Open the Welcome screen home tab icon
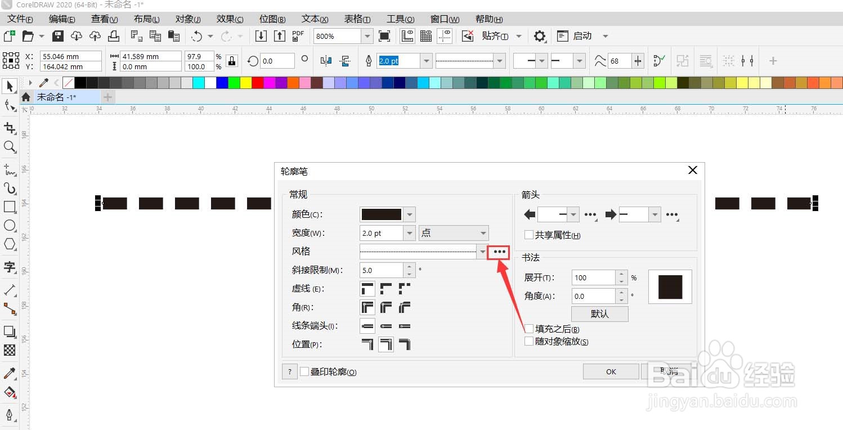 [26, 97]
